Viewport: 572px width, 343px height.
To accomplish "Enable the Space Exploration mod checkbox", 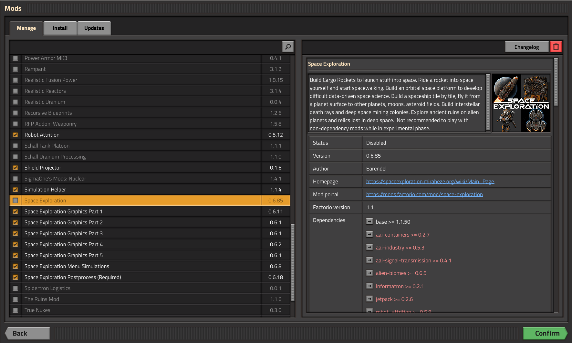I will [x=15, y=201].
